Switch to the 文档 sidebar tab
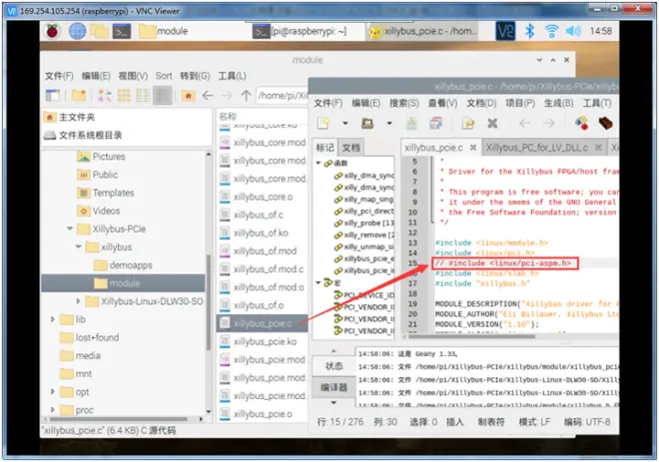659x462 pixels. pos(350,148)
